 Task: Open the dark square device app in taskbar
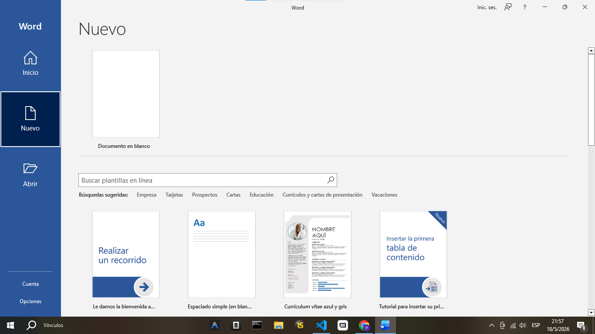tap(236, 325)
